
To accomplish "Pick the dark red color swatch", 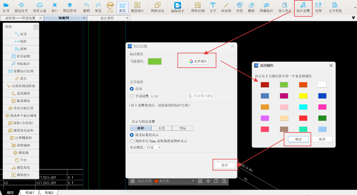I will [265, 85].
